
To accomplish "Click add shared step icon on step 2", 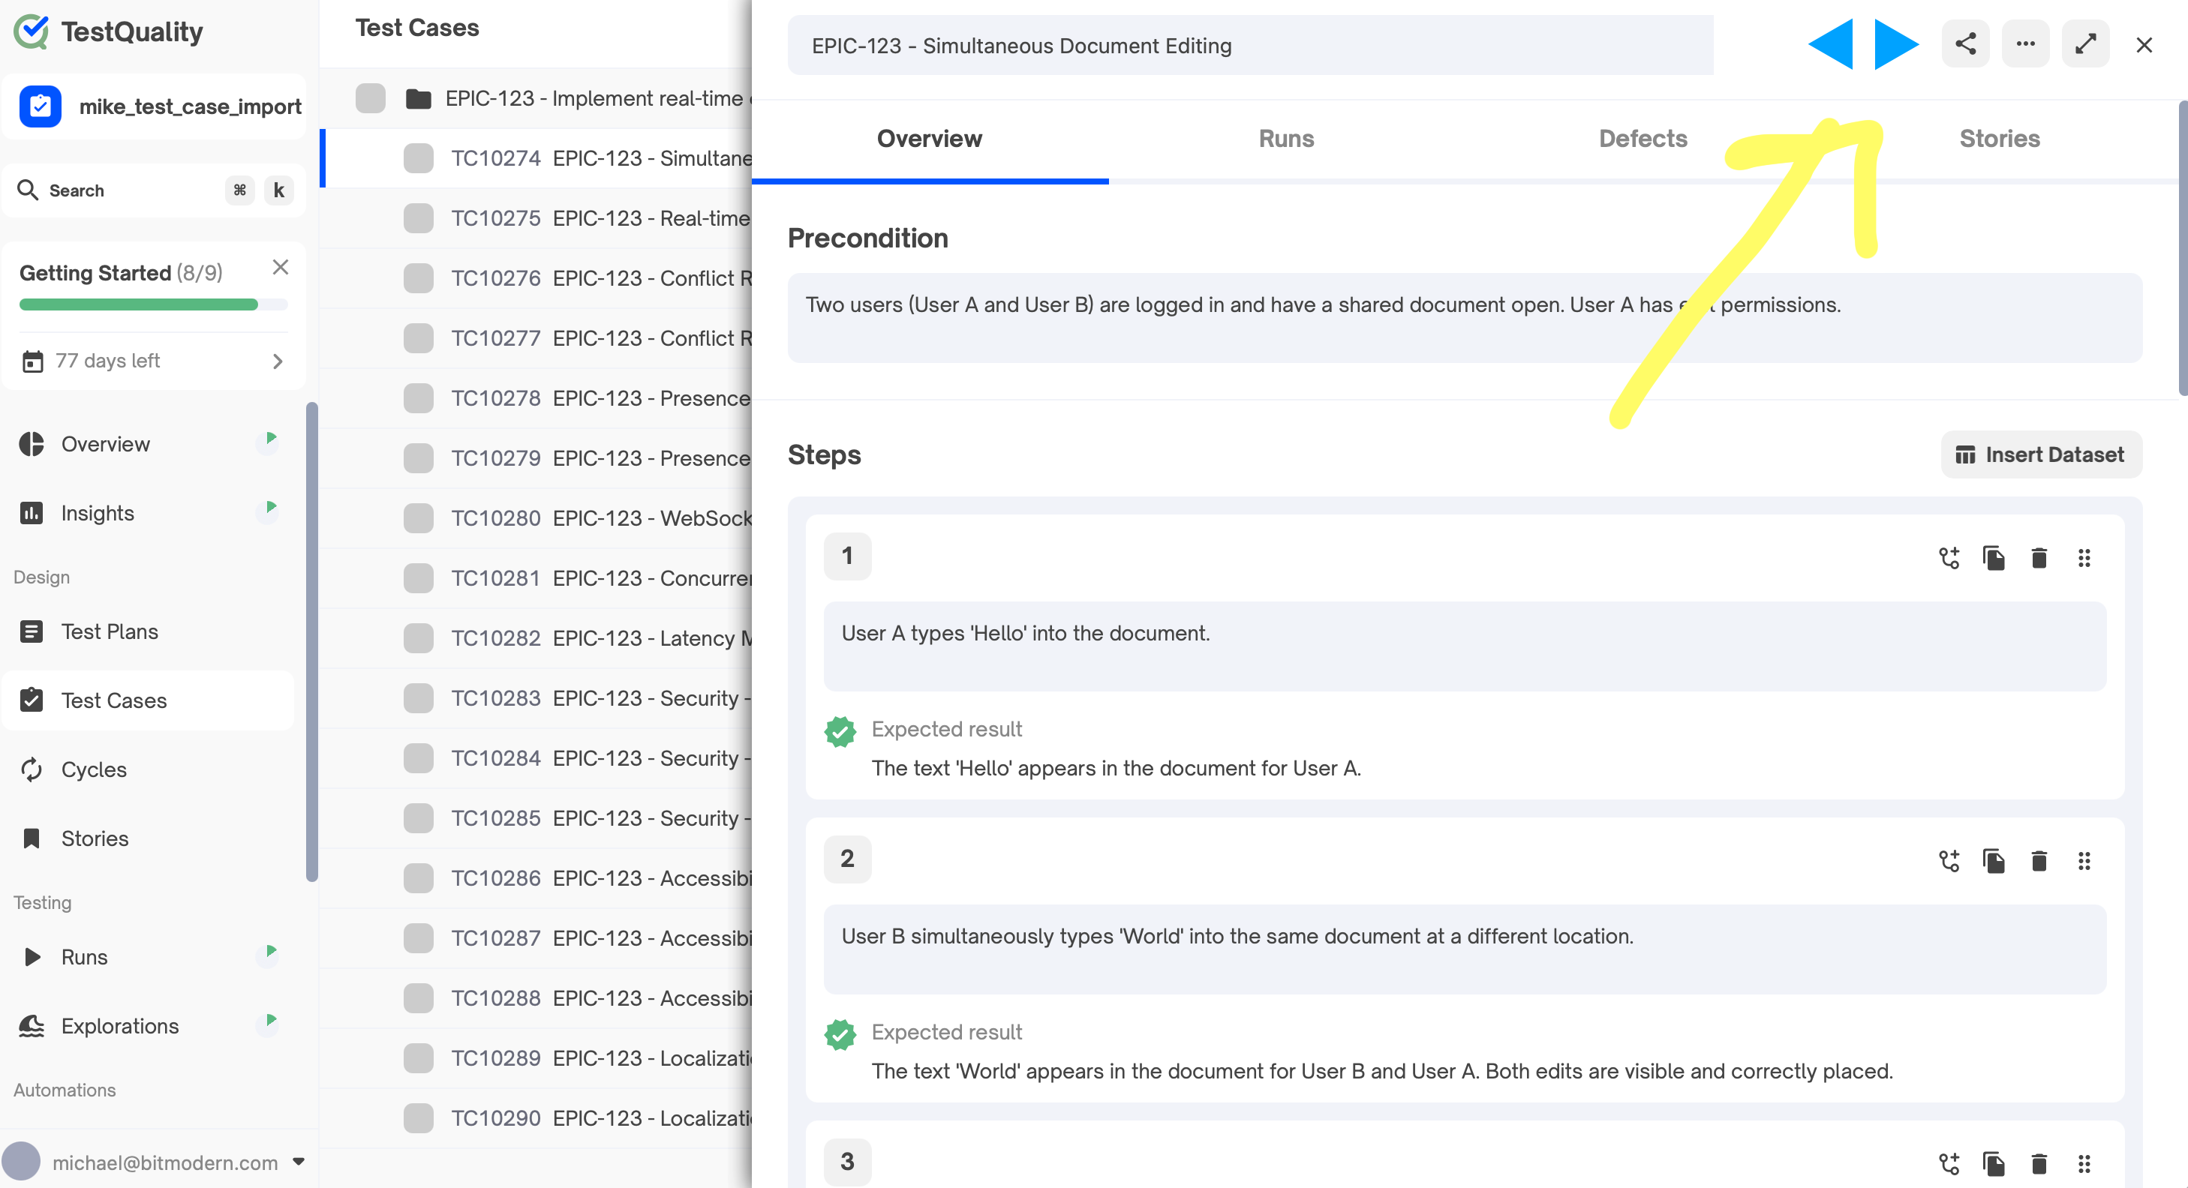I will coord(1949,861).
